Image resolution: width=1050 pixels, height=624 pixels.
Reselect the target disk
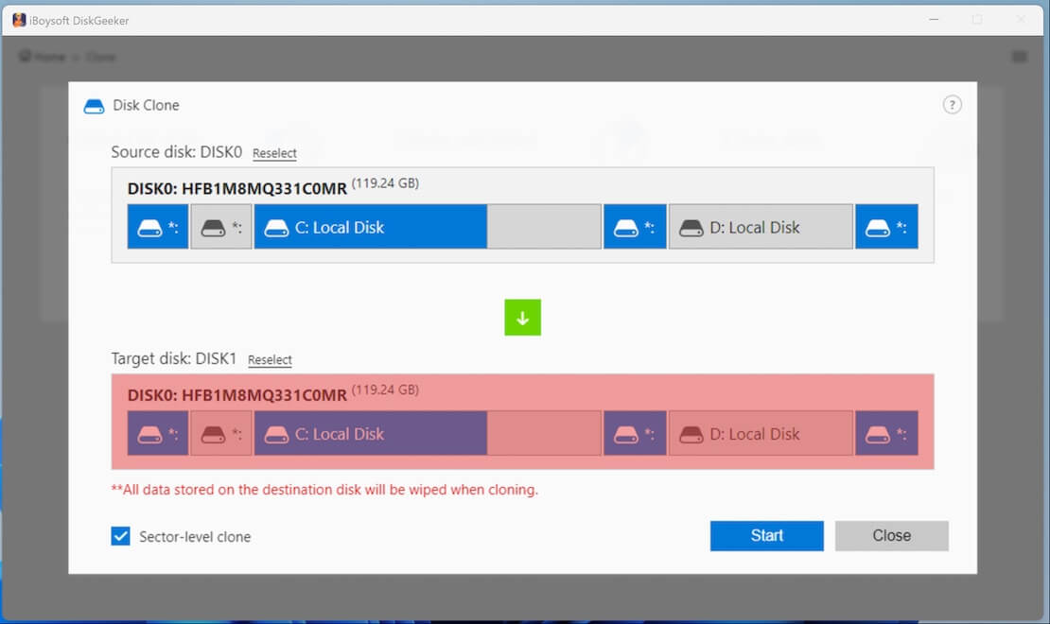(270, 359)
